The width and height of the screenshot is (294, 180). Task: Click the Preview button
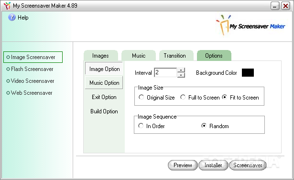(x=183, y=165)
